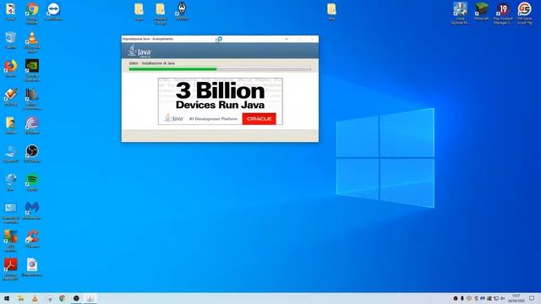Open the Skyrim desktop shortcut
Image resolution: width=541 pixels, height=304 pixels.
pyautogui.click(x=182, y=11)
